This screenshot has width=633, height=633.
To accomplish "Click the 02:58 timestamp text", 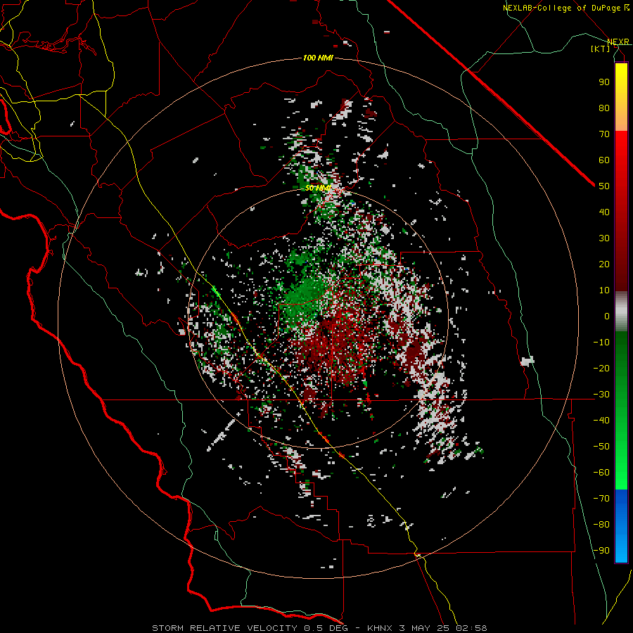I will 471,628.
